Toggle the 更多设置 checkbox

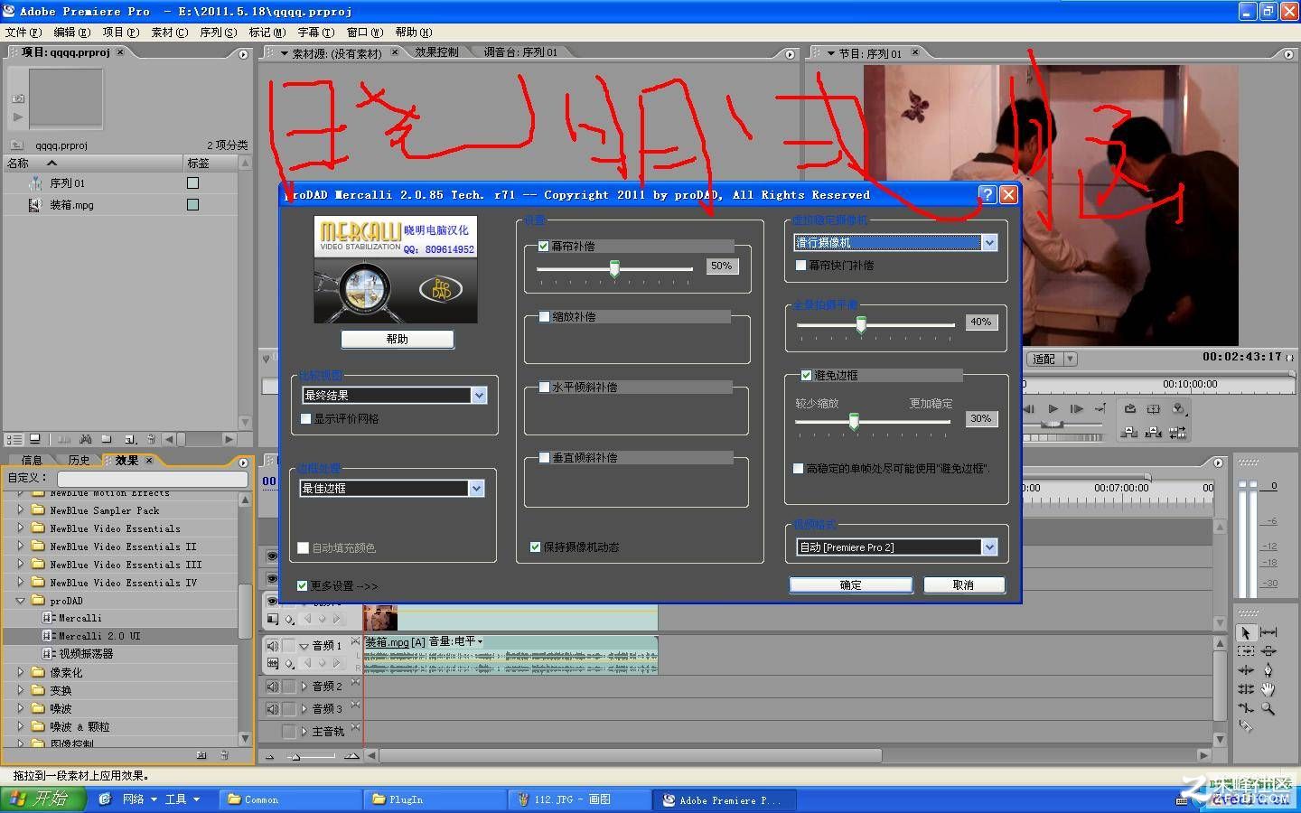(303, 585)
